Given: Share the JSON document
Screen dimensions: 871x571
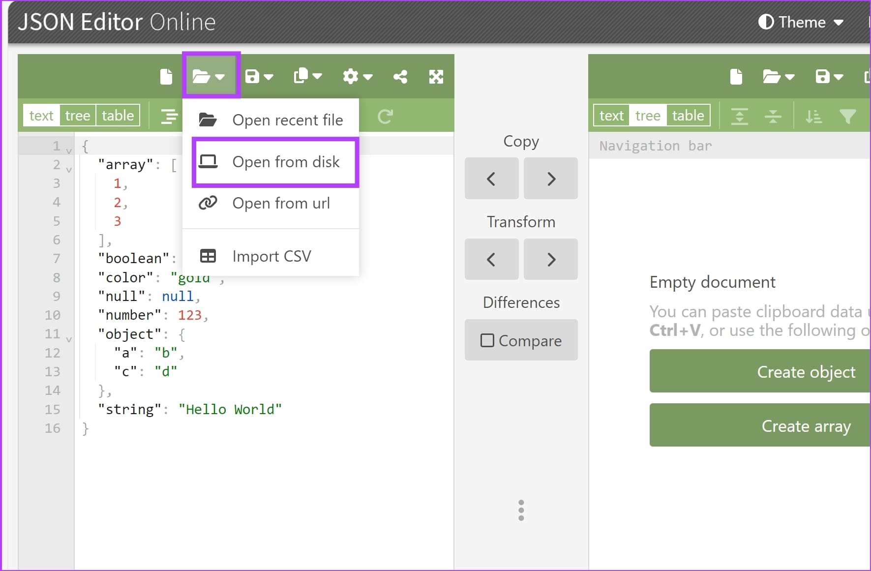Looking at the screenshot, I should pyautogui.click(x=400, y=76).
